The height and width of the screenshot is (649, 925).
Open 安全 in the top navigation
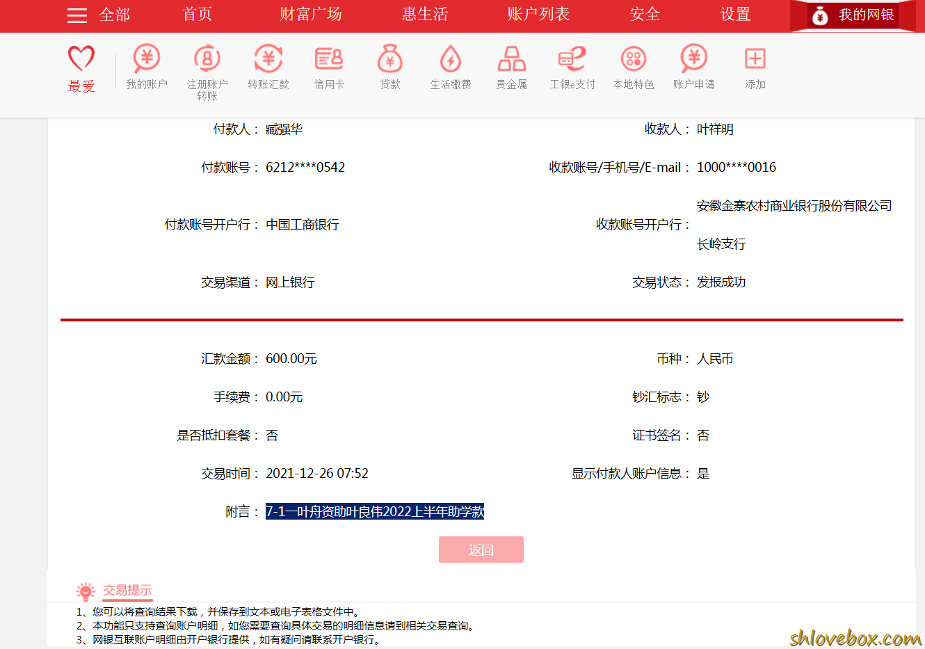[645, 15]
